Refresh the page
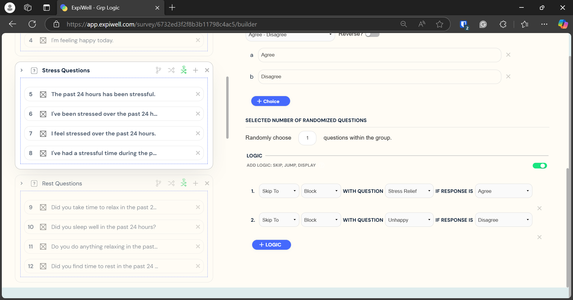Screen dimensions: 573x300 [x=32, y=24]
